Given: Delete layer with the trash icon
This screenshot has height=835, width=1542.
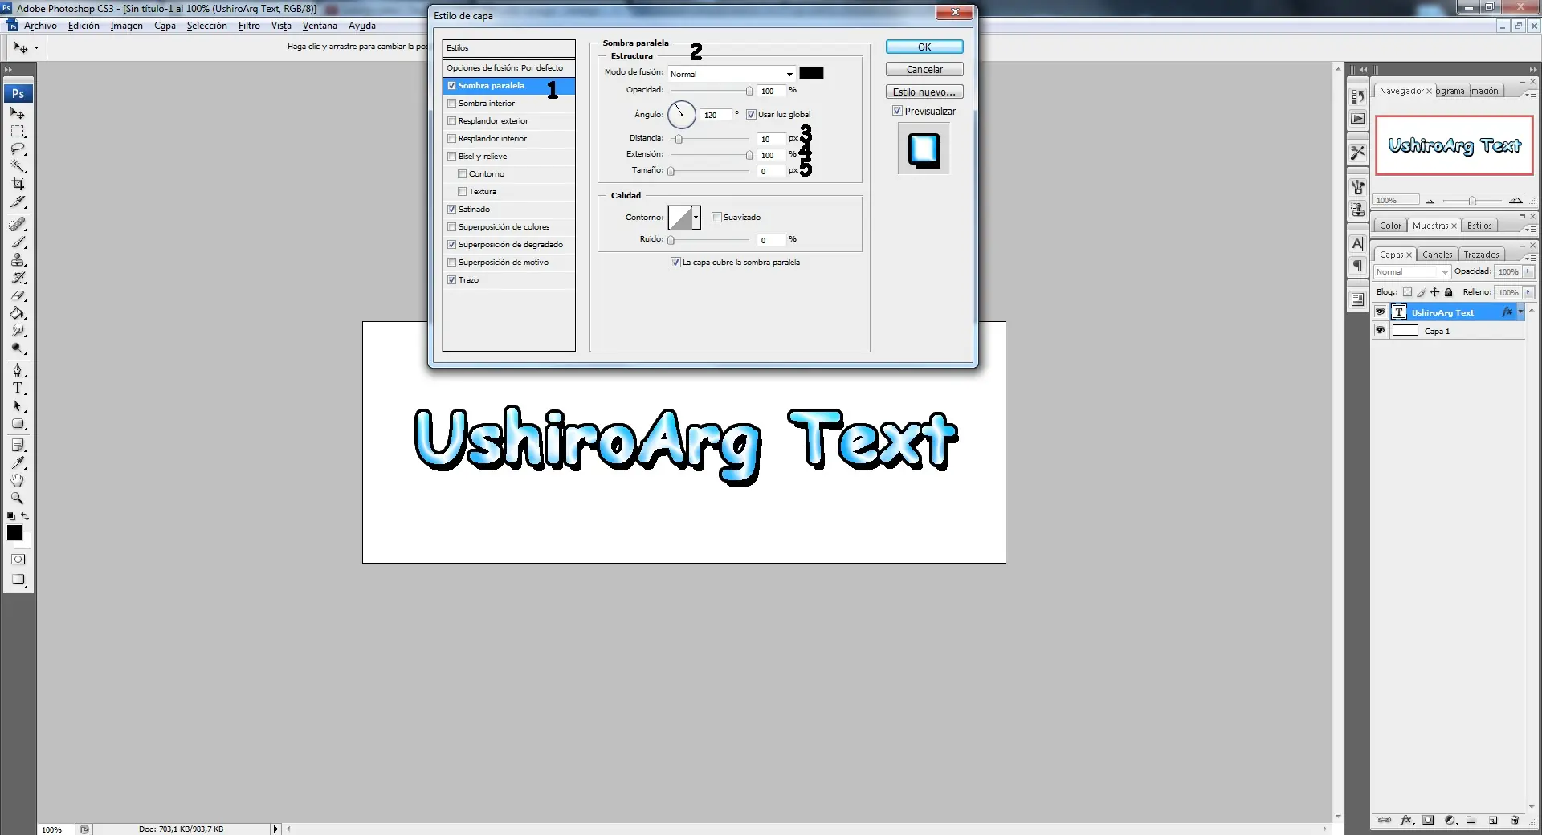Looking at the screenshot, I should click(1515, 820).
